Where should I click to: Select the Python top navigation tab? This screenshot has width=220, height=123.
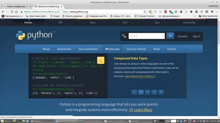(x=28, y=23)
